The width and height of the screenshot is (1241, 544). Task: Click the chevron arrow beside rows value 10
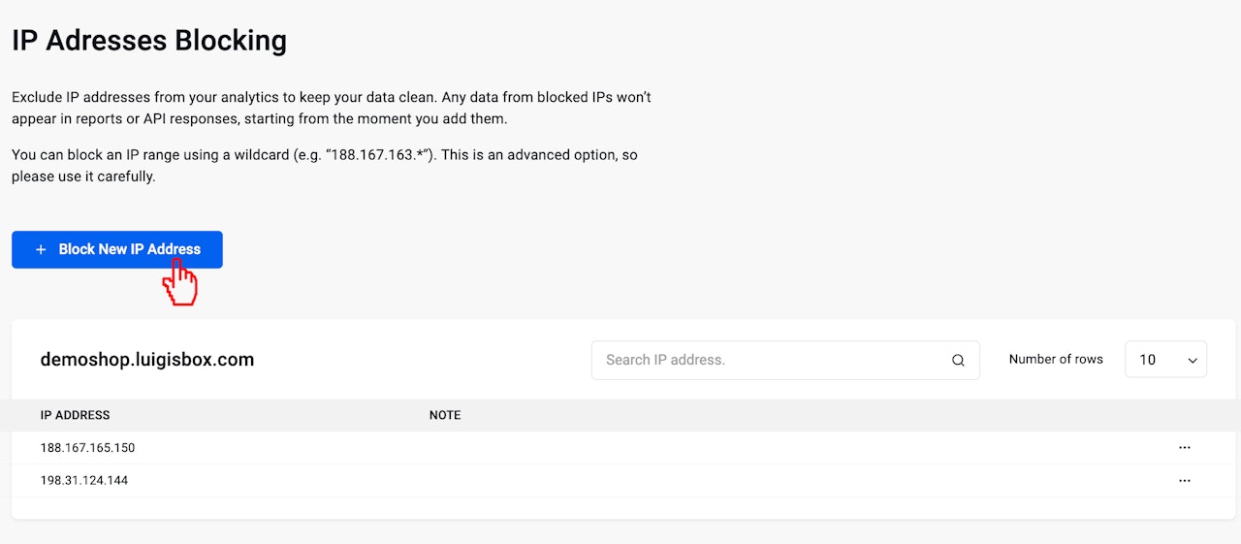point(1193,360)
